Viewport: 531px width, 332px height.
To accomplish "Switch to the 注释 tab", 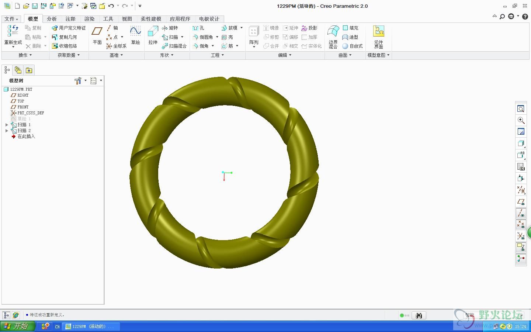I will (x=70, y=19).
